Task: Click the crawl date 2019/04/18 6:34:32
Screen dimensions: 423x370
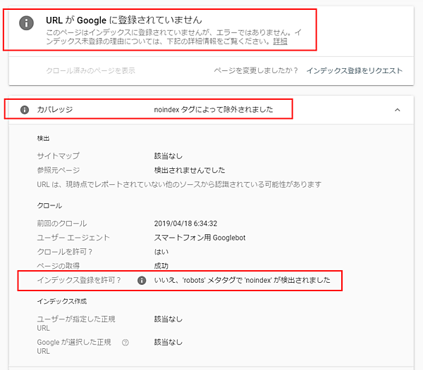Action: click(x=185, y=224)
